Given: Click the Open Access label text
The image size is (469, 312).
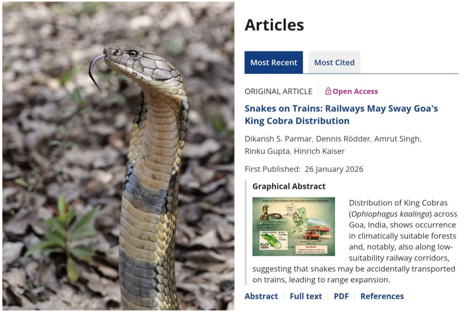Looking at the screenshot, I should tap(355, 91).
